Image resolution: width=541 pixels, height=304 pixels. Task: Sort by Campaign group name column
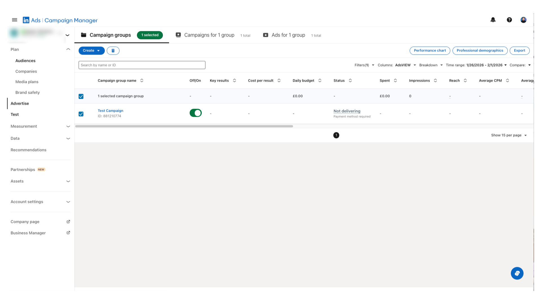pyautogui.click(x=142, y=81)
